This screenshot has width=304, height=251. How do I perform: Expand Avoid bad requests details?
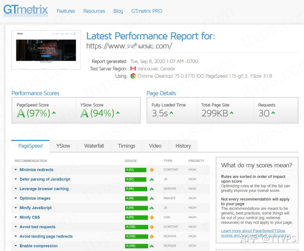tap(37, 227)
